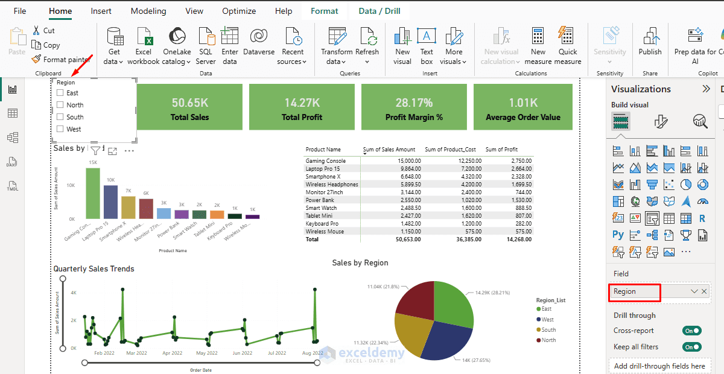724x374 pixels.
Task: Choose the Slicer visualization
Action: pyautogui.click(x=652, y=218)
